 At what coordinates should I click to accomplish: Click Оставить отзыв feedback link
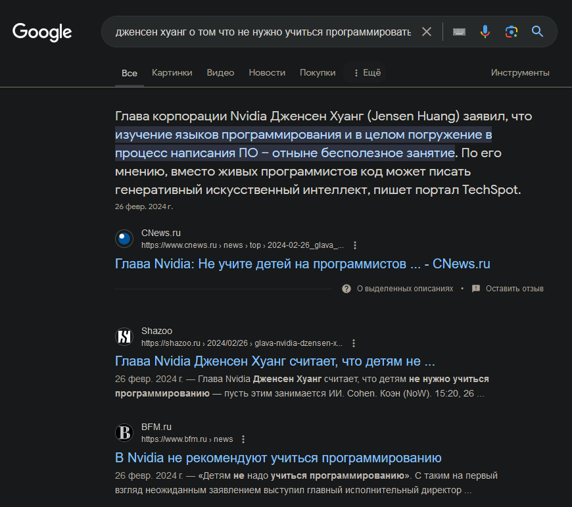[x=514, y=289]
